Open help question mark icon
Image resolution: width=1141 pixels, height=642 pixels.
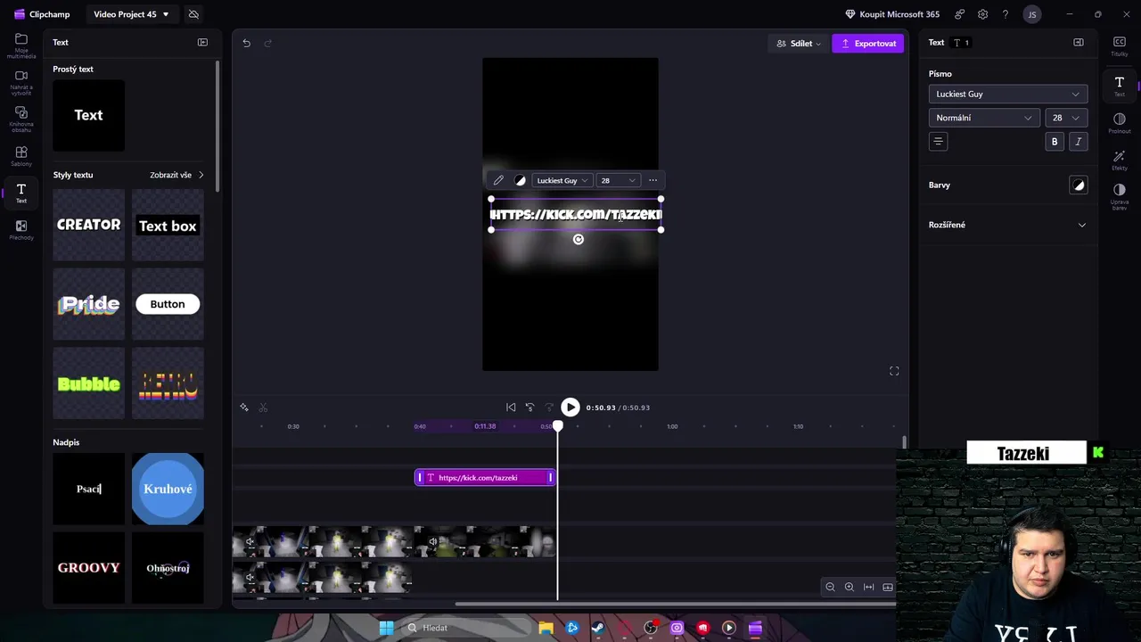pos(1006,14)
